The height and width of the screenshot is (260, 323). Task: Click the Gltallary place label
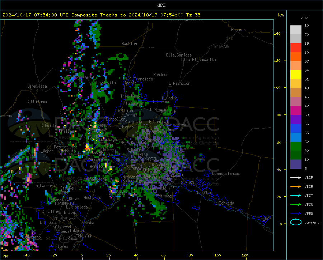point(51,212)
